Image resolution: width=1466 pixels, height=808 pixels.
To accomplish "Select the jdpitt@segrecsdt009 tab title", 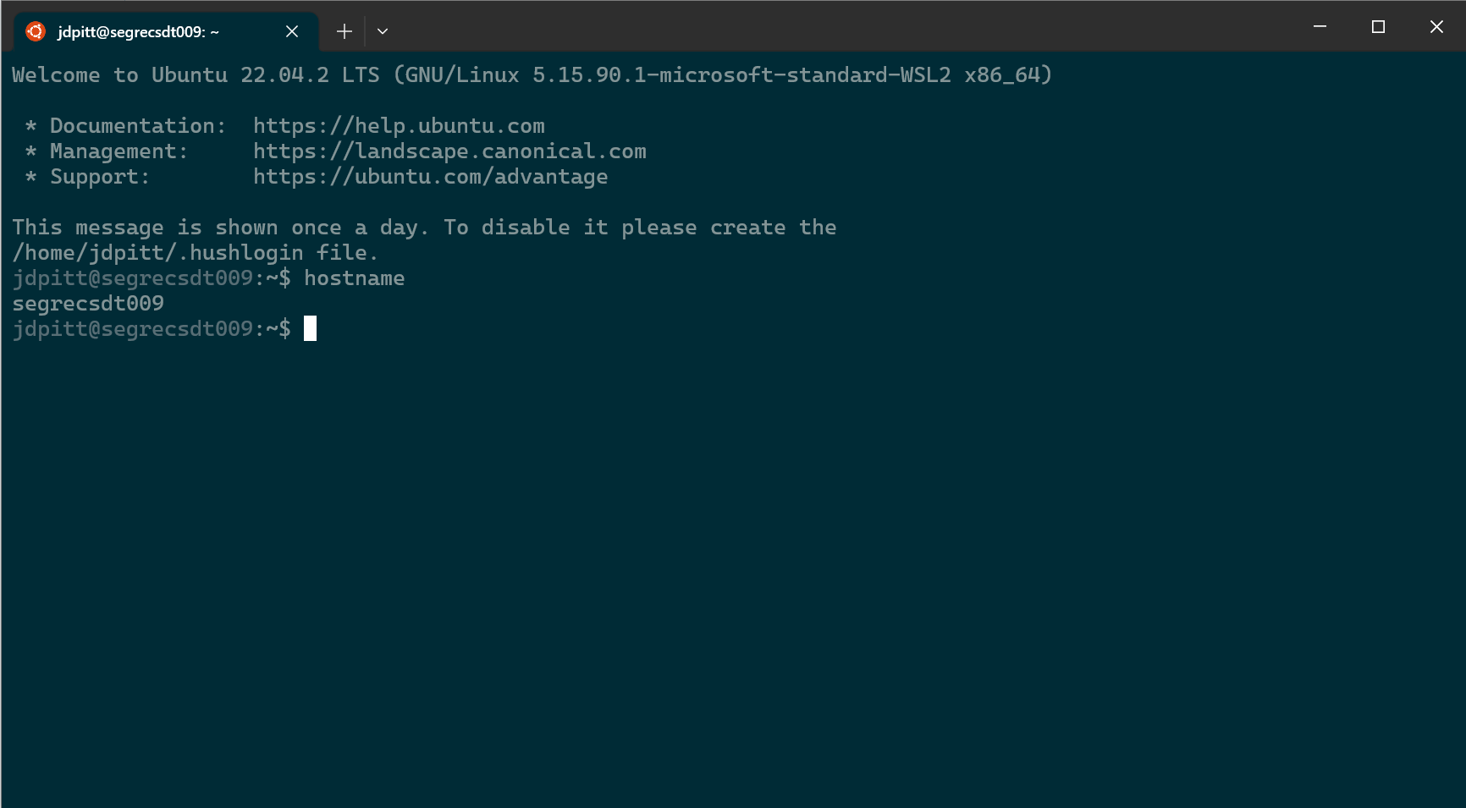I will coord(138,32).
